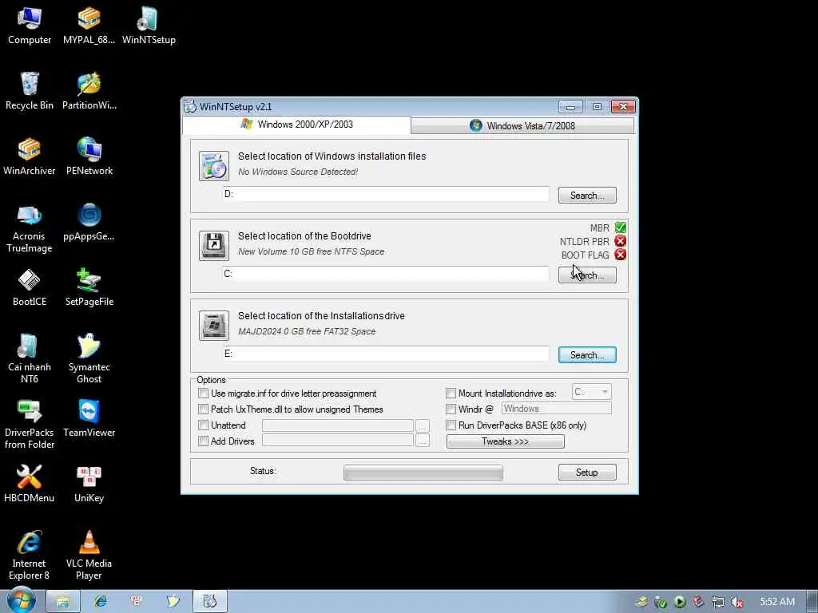Switch to Windows Vista/7/2008 tab
This screenshot has height=613, width=818.
[x=522, y=125]
